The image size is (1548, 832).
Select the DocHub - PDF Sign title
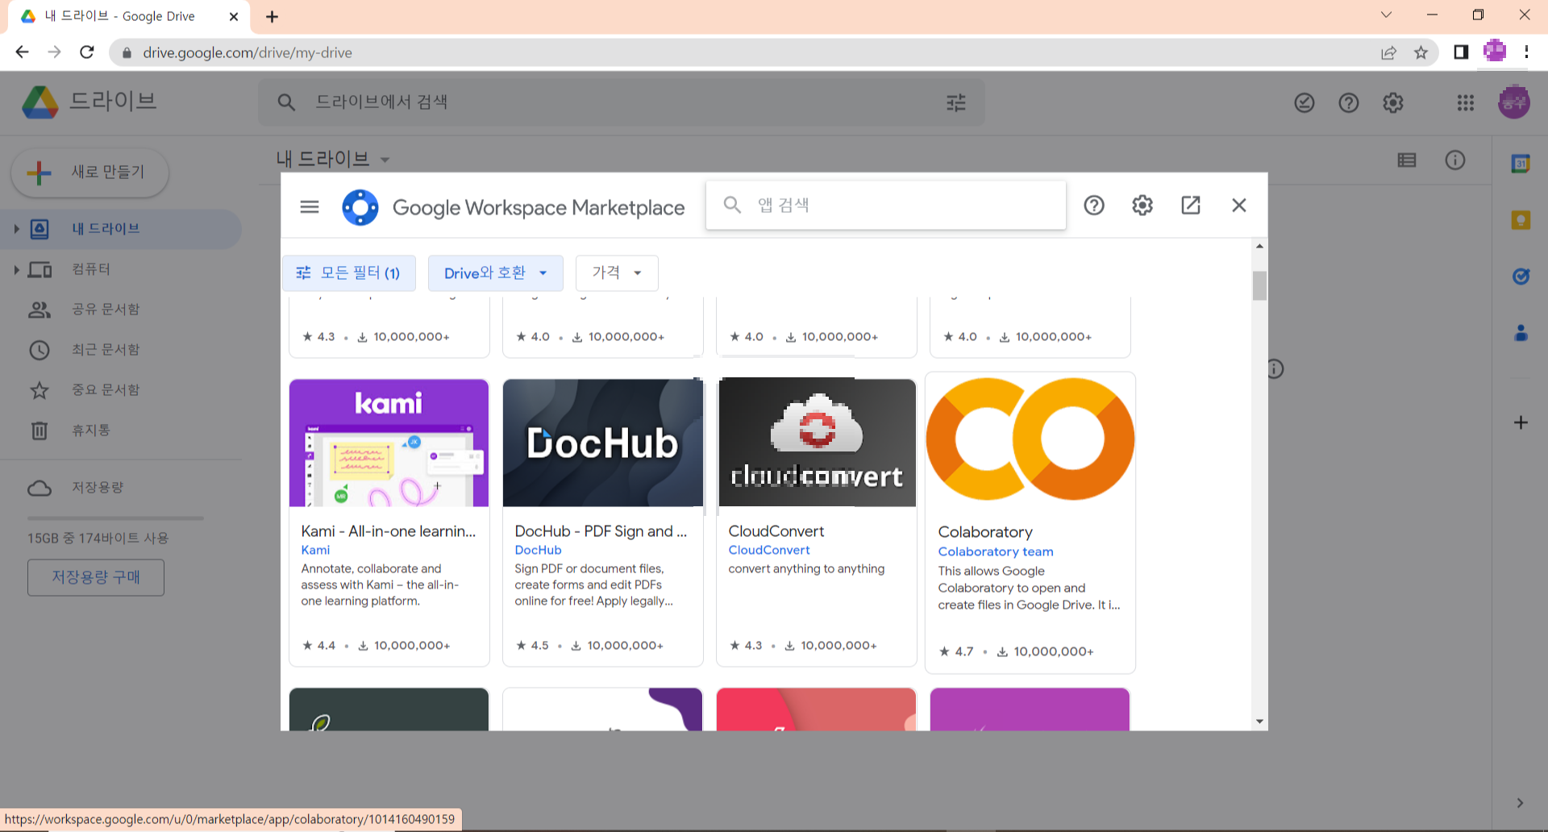(601, 531)
